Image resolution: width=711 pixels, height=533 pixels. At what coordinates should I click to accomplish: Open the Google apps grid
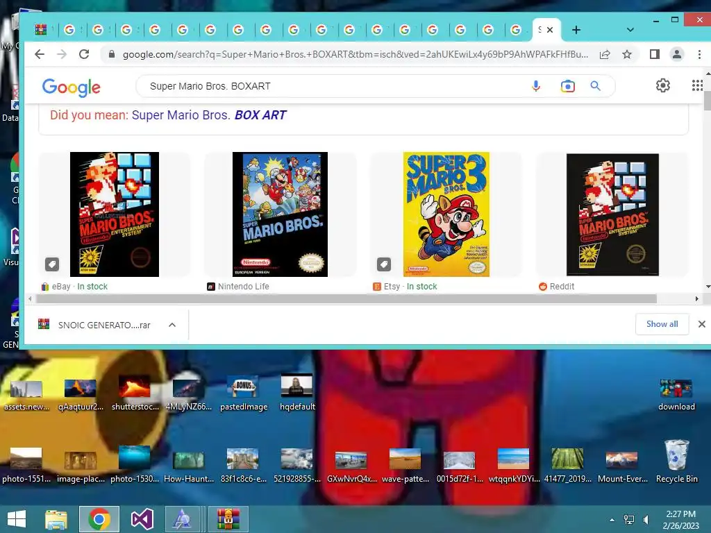point(697,85)
